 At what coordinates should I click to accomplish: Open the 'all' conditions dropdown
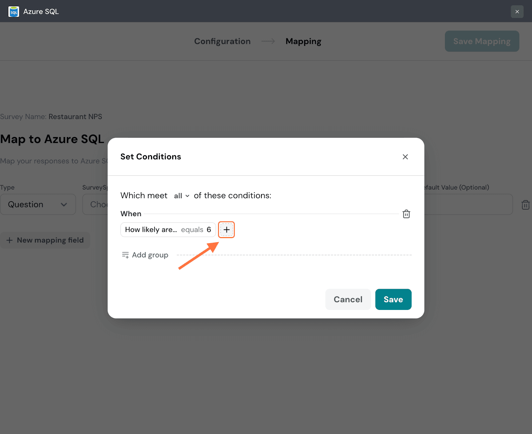[x=182, y=196]
